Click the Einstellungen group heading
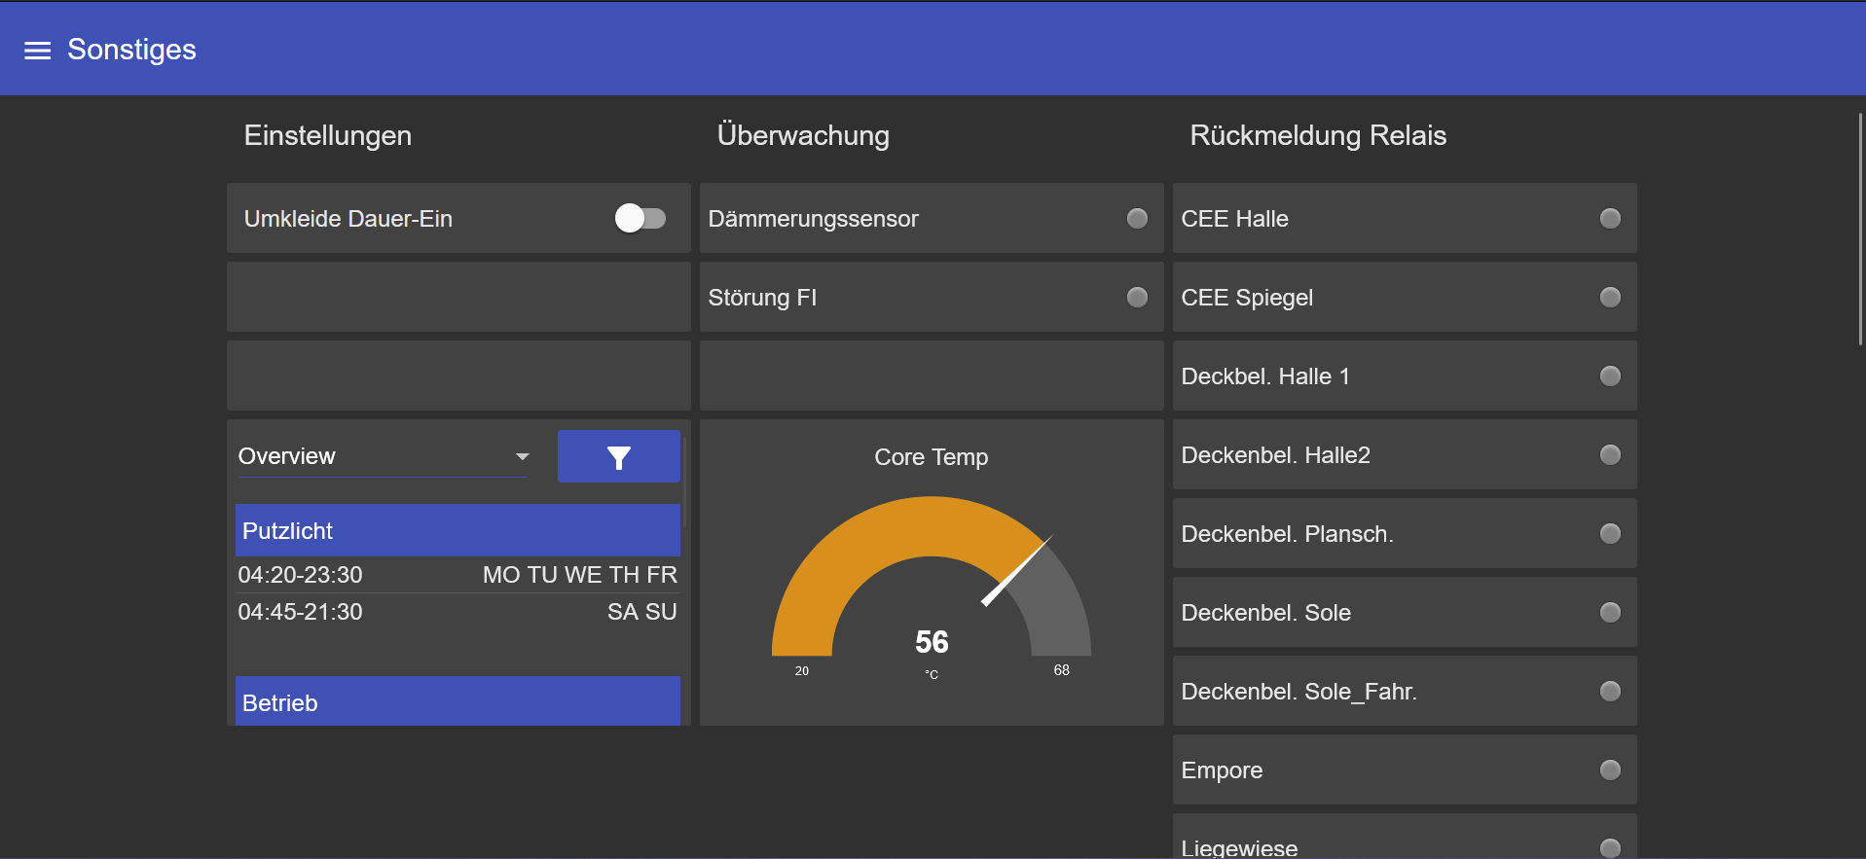Viewport: 1866px width, 859px height. (328, 135)
